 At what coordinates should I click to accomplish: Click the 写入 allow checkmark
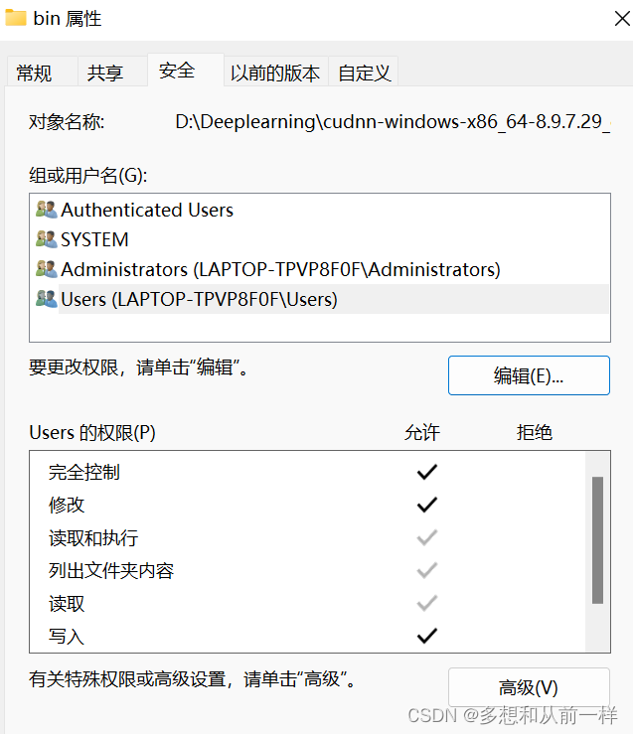427,637
